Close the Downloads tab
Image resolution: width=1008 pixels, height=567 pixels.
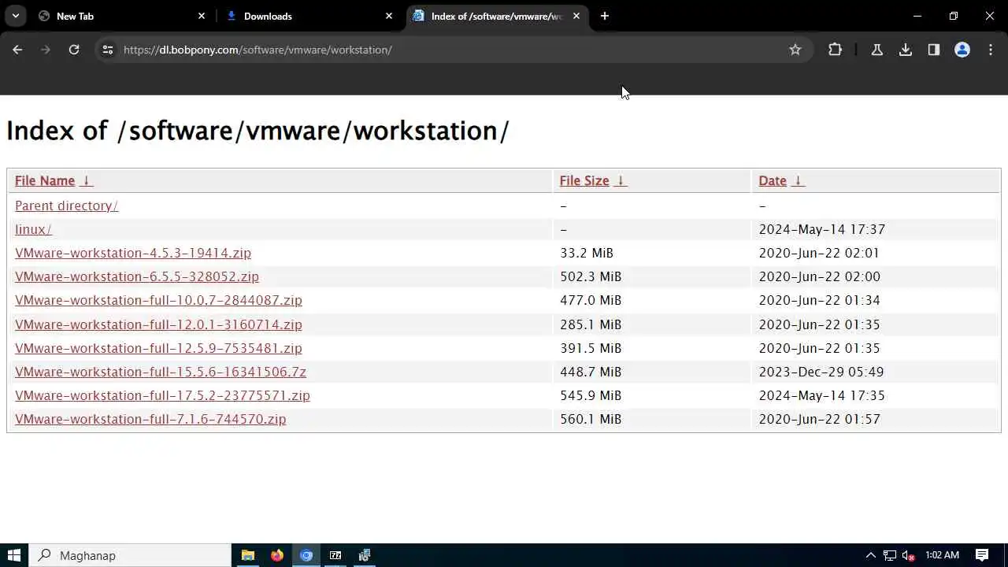tap(389, 16)
